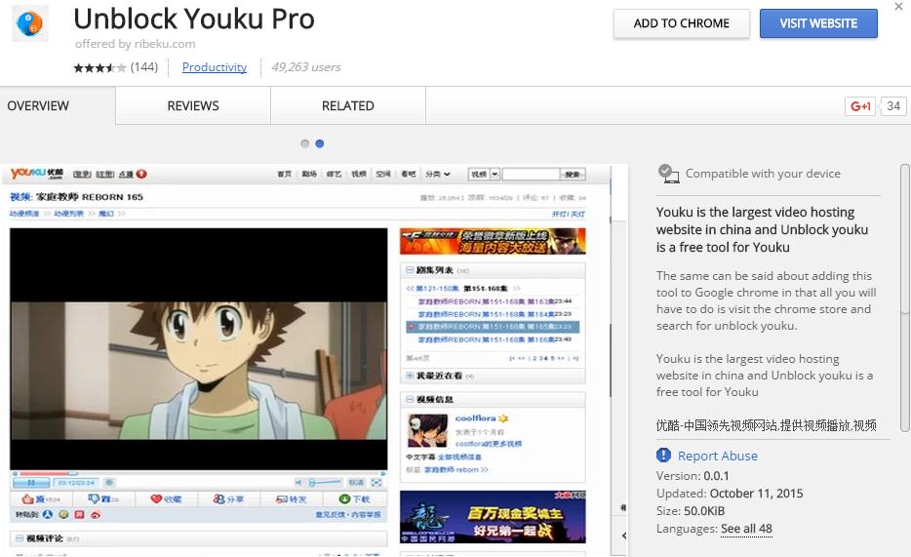Click the coolflora gold star badge

(x=503, y=418)
